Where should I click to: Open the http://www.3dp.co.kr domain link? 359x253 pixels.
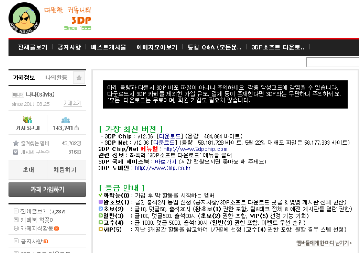click(163, 168)
